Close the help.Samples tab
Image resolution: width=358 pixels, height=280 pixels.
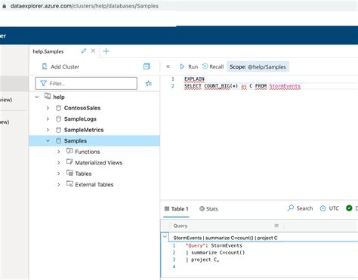pos(93,51)
